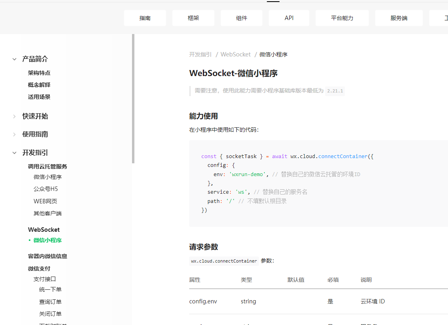Screen dimensions: 448x325
Task: Open the 指南 tab in the top navigation
Action: point(145,18)
